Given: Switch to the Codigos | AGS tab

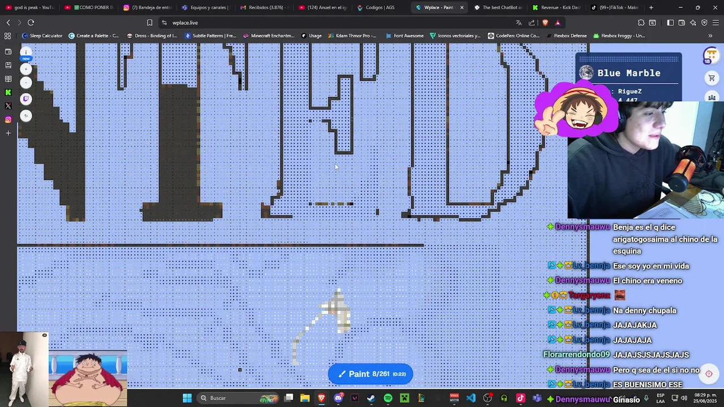Looking at the screenshot, I should point(380,7).
